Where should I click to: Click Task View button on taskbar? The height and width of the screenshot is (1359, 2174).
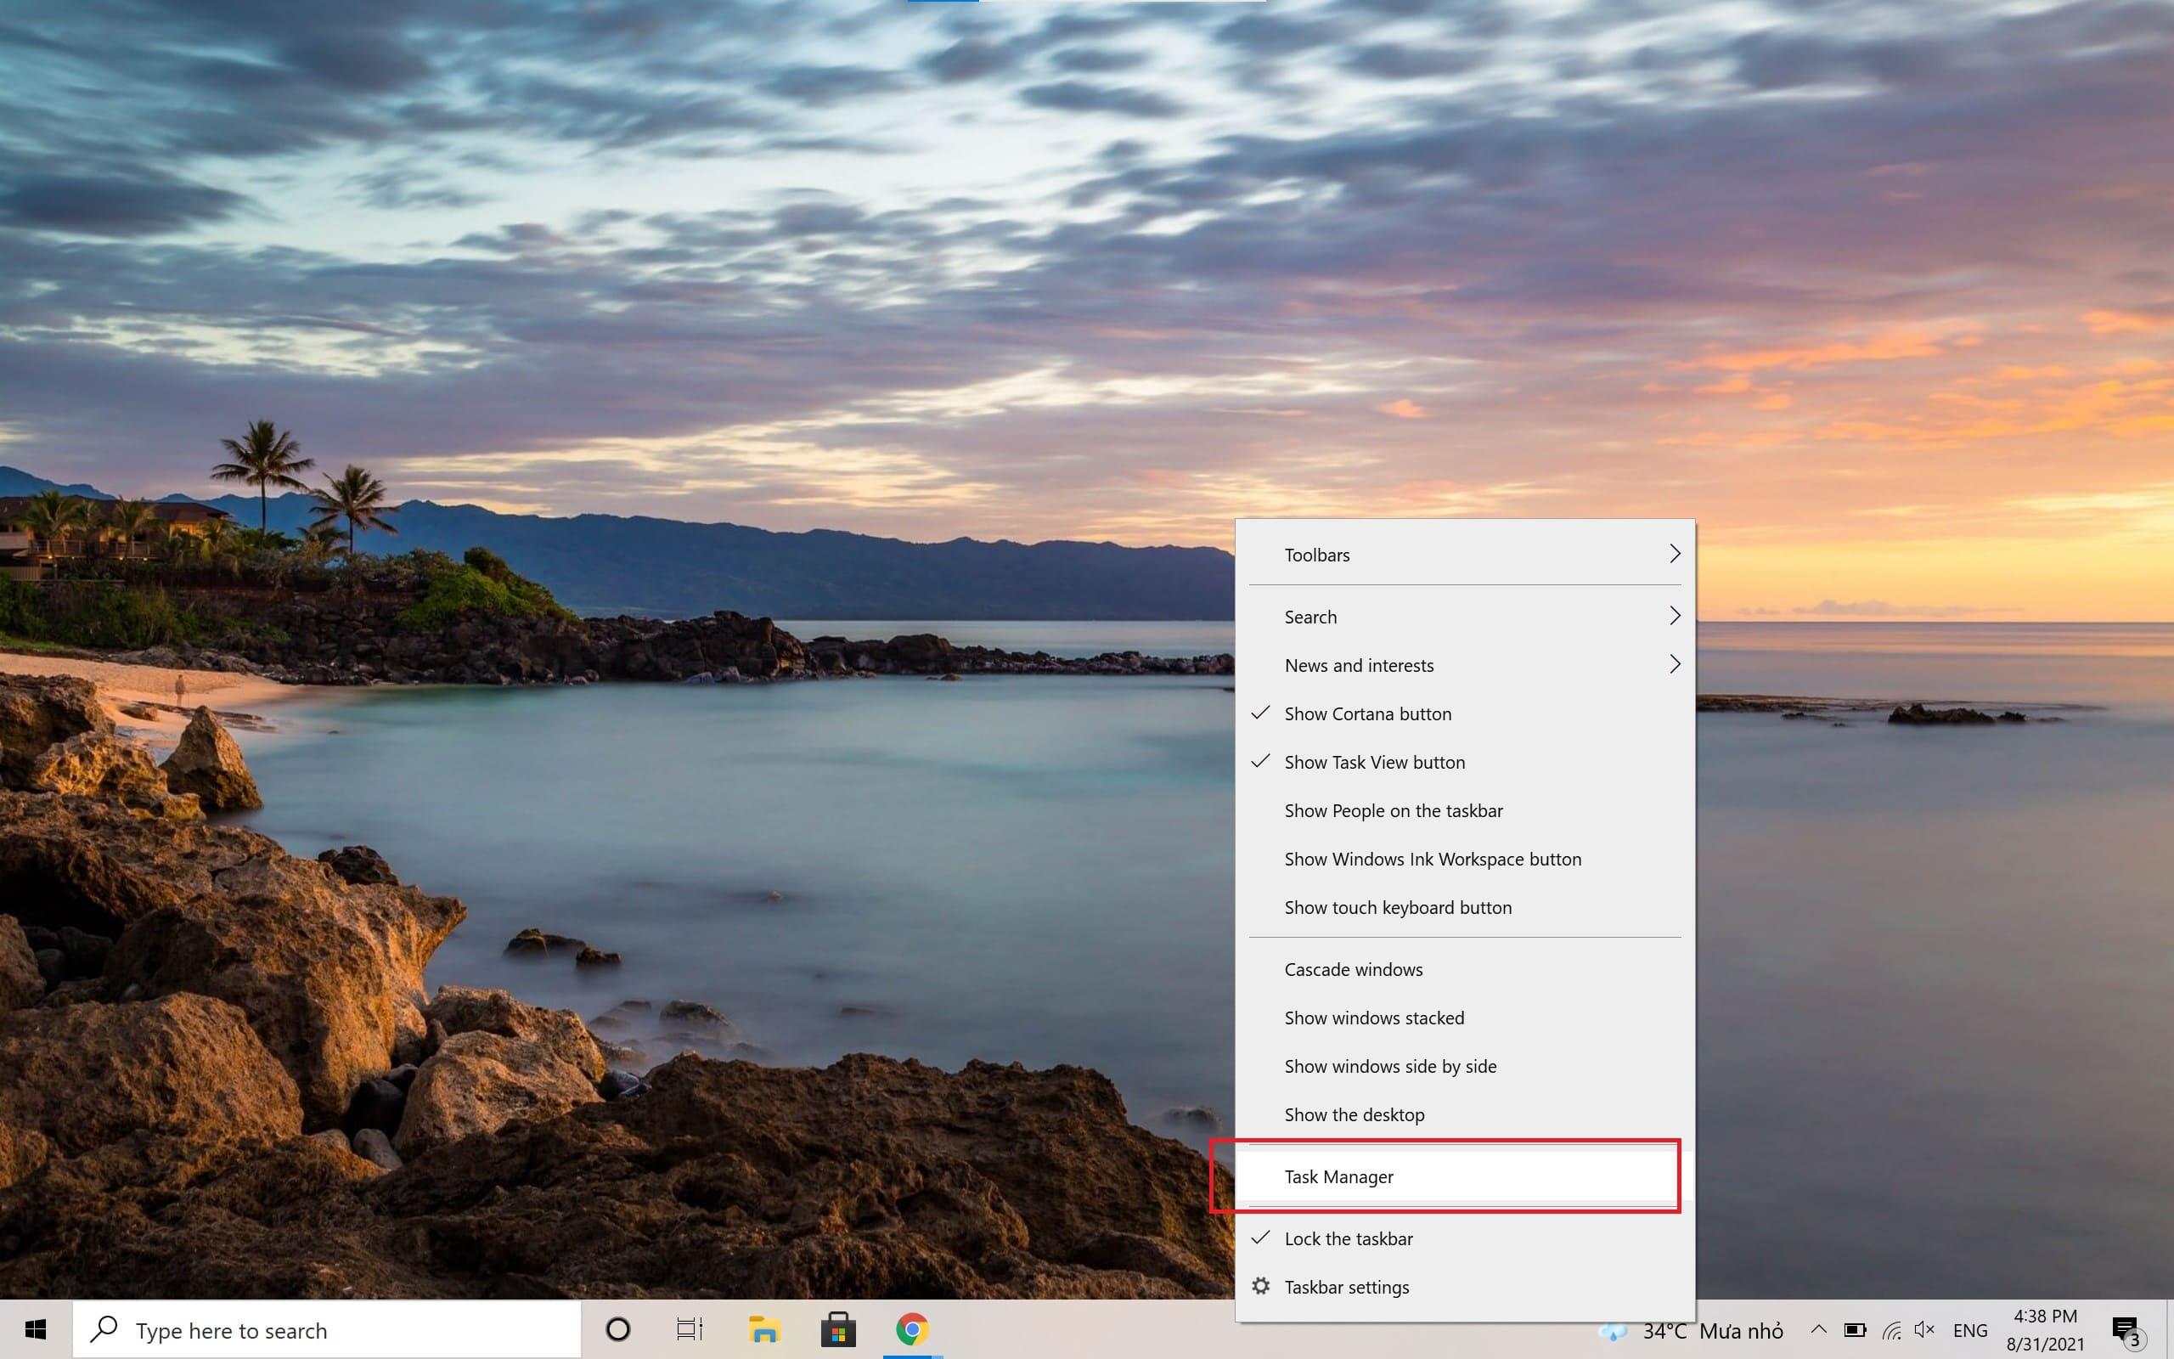pos(689,1329)
